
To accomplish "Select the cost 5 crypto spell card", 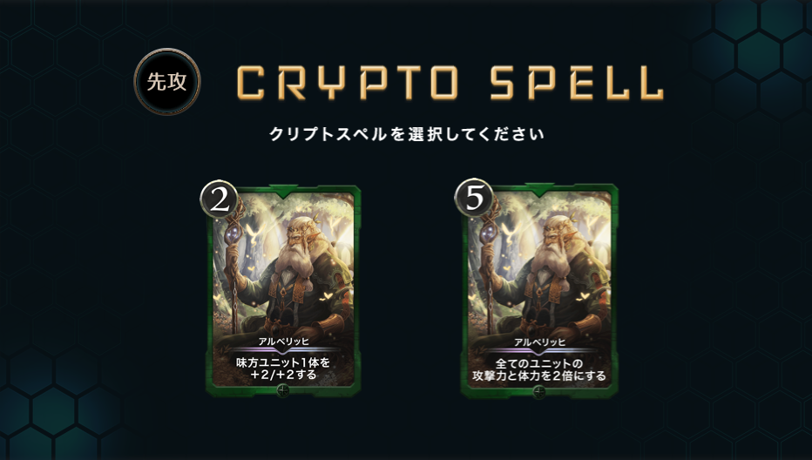I will coord(539,291).
